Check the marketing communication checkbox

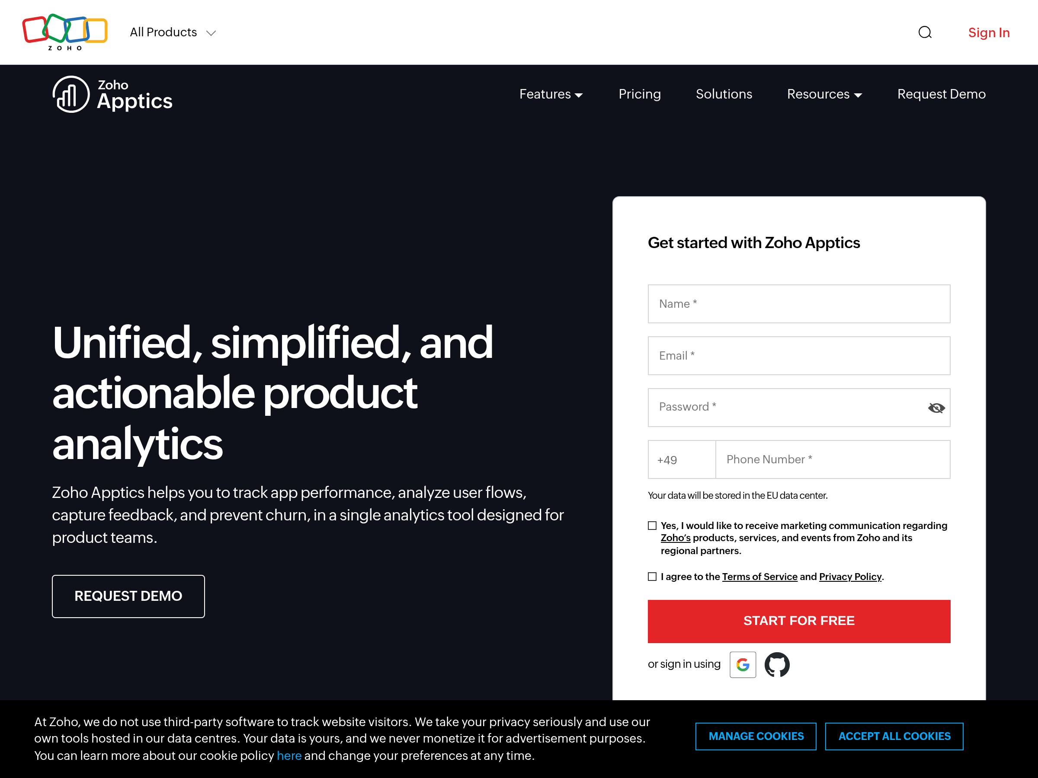[x=652, y=526]
